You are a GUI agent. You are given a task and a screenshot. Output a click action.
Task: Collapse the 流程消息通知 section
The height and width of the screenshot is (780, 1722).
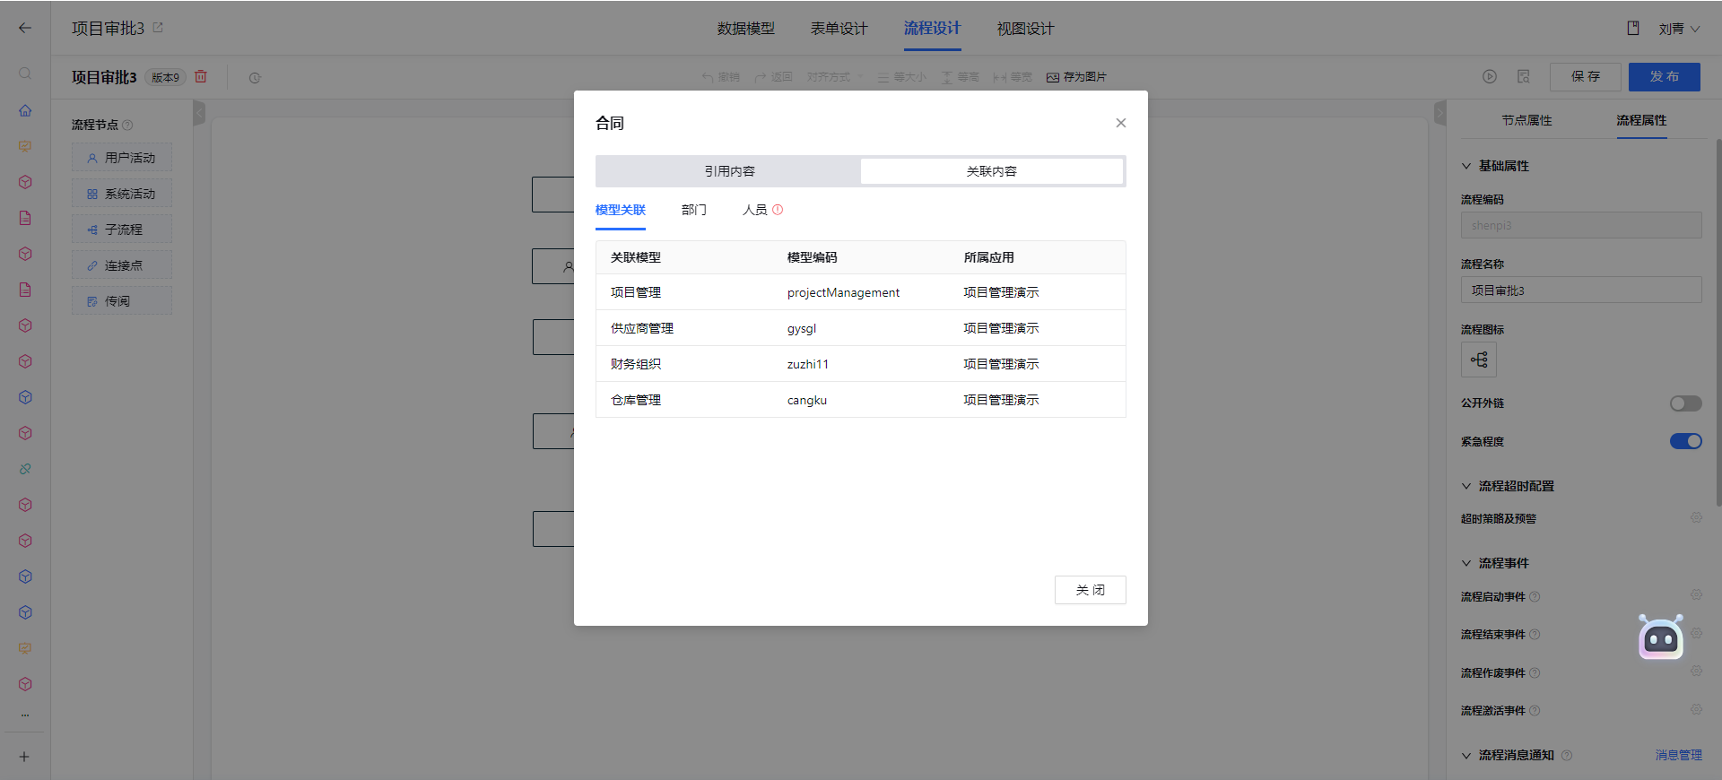pos(1466,756)
